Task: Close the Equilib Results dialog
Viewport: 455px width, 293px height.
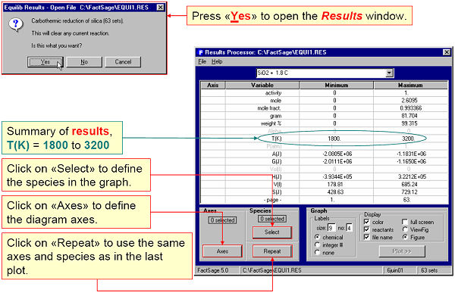Action: (x=160, y=8)
